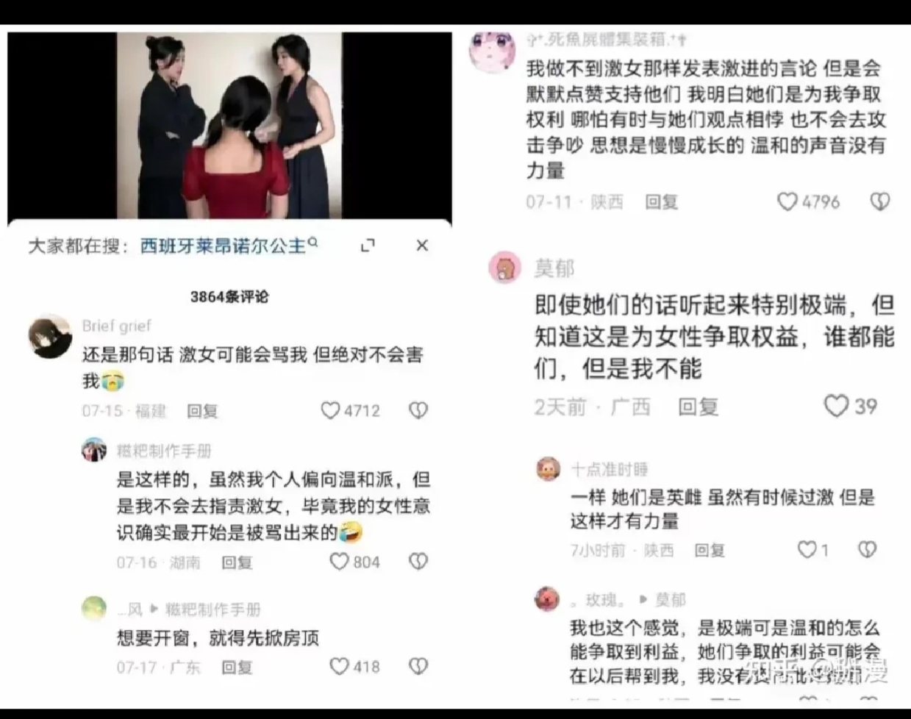Tap the video of three women
Viewport: 911px width, 719px height.
point(229,125)
